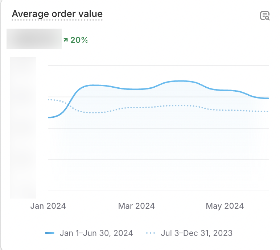Click the dotted underline beneath the card title

click(x=57, y=20)
